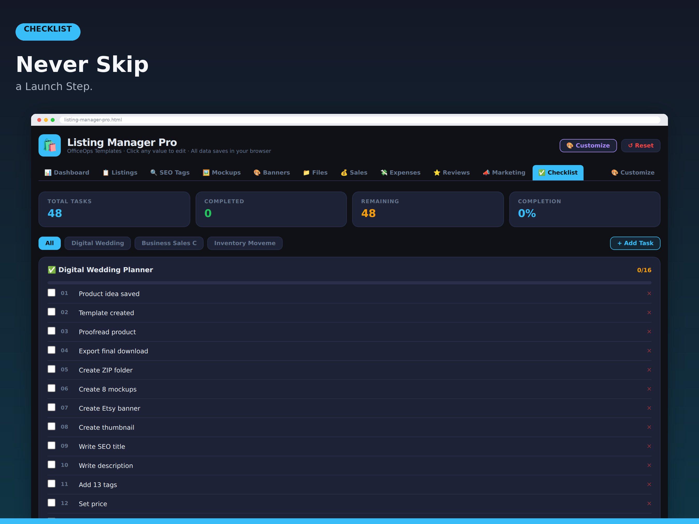This screenshot has width=699, height=524.
Task: Check the 'Create Etsy banner' box
Action: (x=52, y=407)
